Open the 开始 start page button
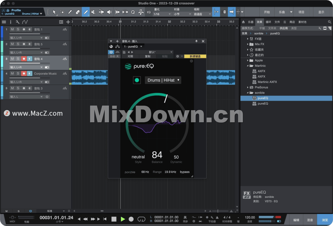The image size is (333, 226). click(x=267, y=12)
